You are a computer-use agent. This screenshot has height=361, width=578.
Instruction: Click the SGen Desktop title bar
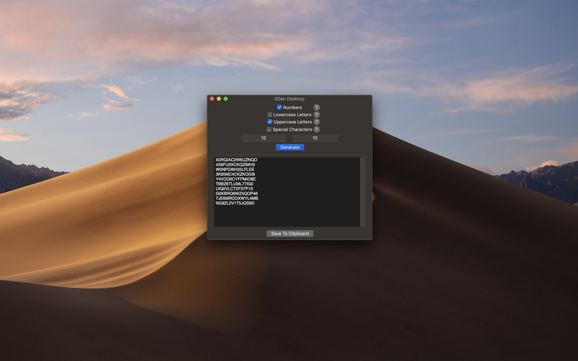[x=289, y=99]
